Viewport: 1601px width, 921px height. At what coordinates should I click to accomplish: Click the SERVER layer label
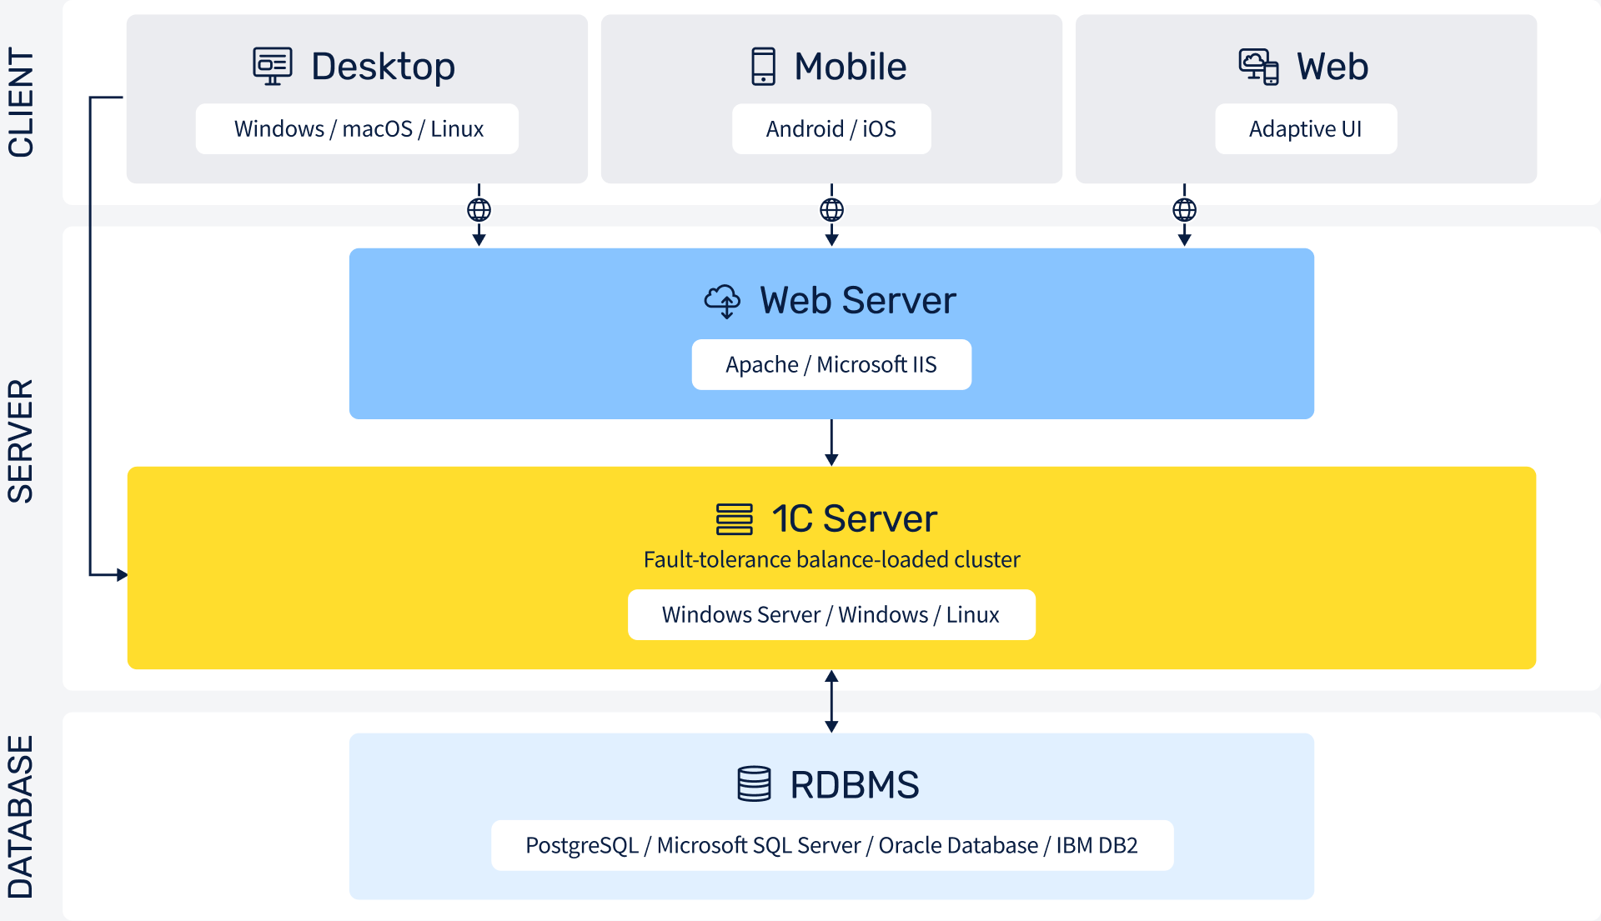coord(21,442)
